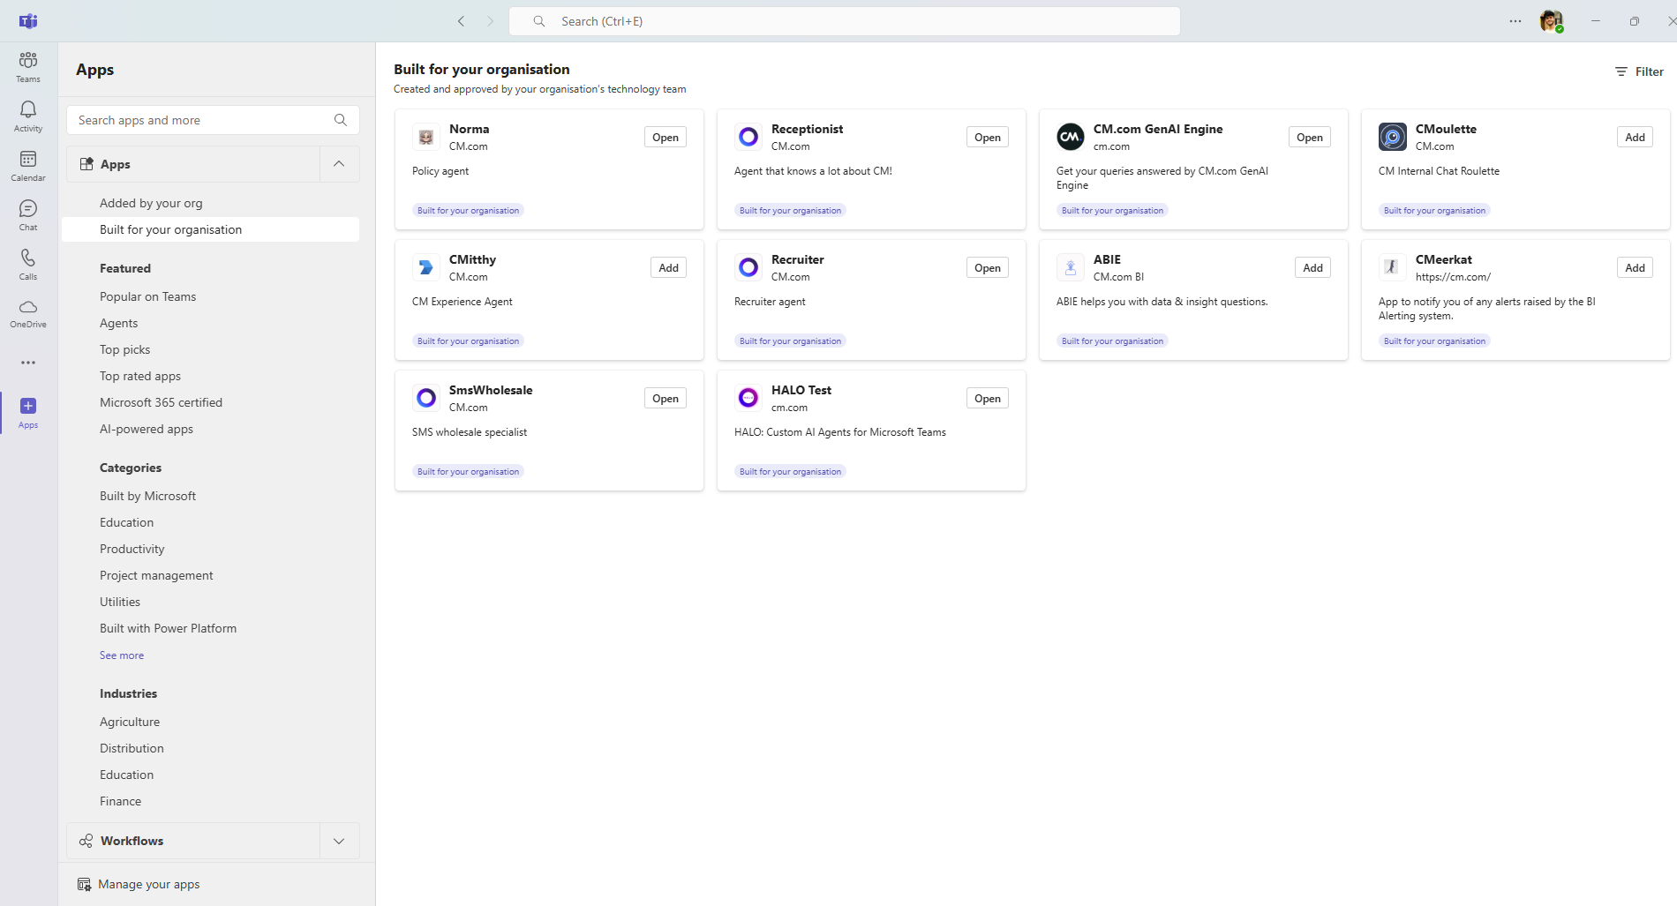Open Chat from the left rail
The width and height of the screenshot is (1677, 906).
[28, 214]
